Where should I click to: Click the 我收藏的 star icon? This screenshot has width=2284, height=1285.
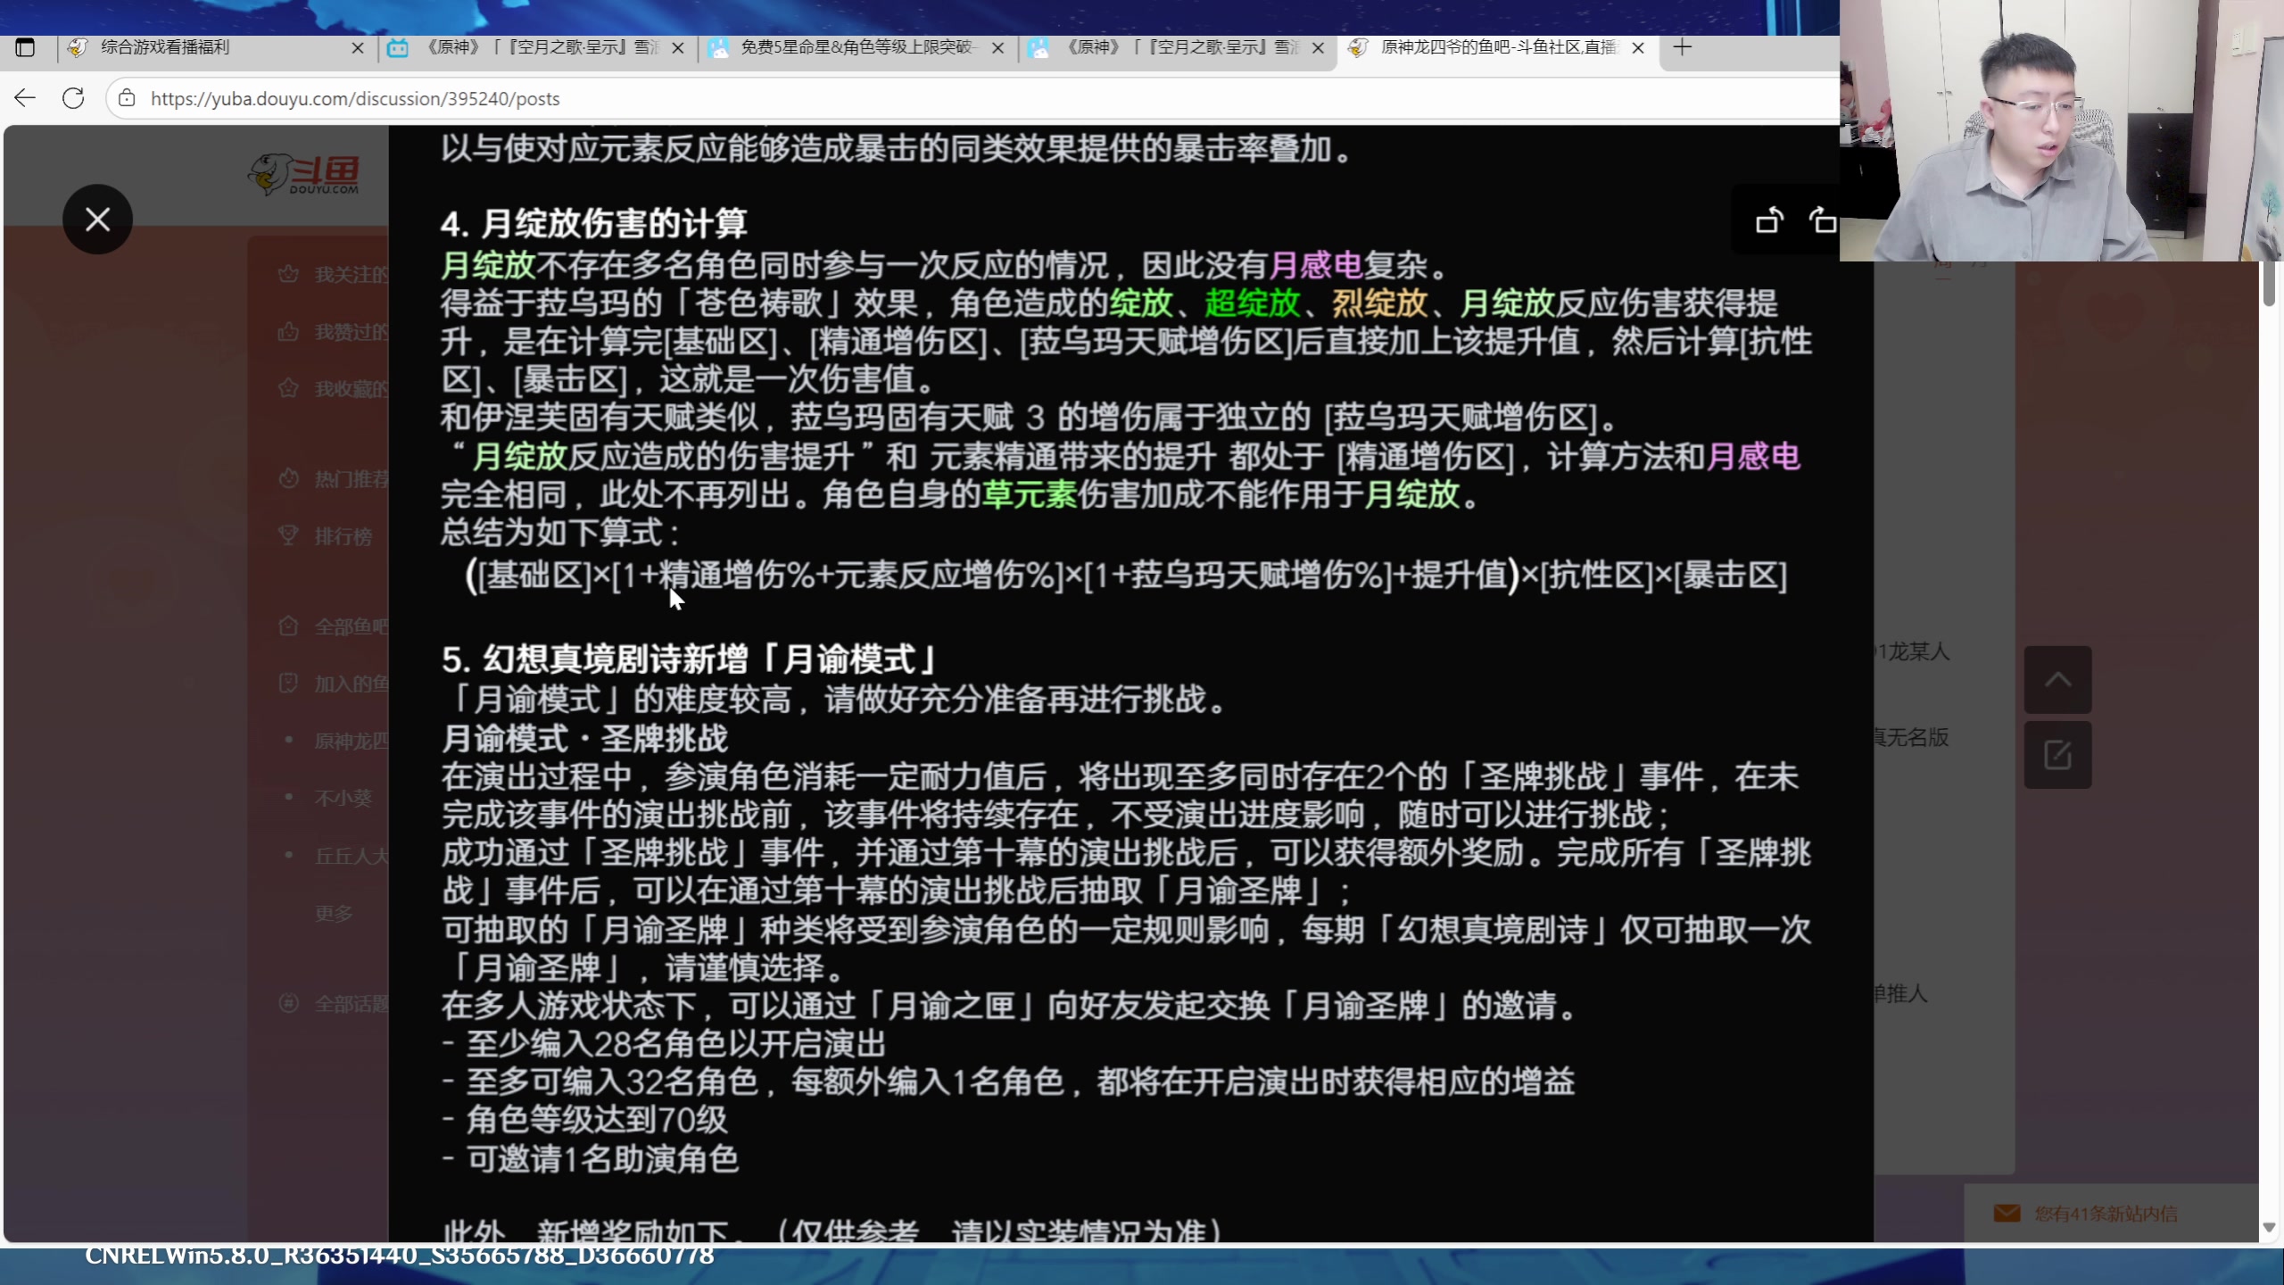pyautogui.click(x=288, y=388)
